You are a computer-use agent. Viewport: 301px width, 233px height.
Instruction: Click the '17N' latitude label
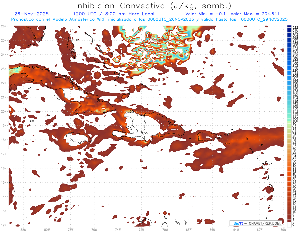click(4, 154)
